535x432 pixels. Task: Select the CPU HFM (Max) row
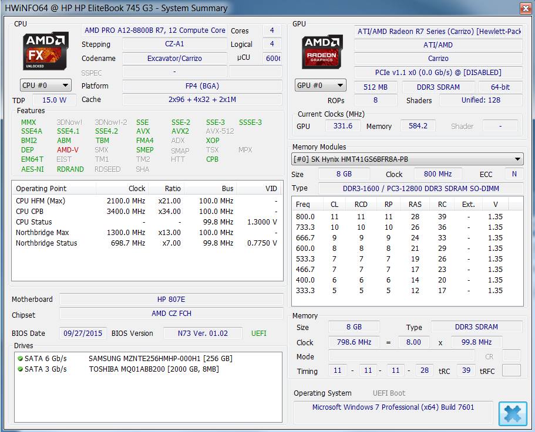pyautogui.click(x=146, y=201)
